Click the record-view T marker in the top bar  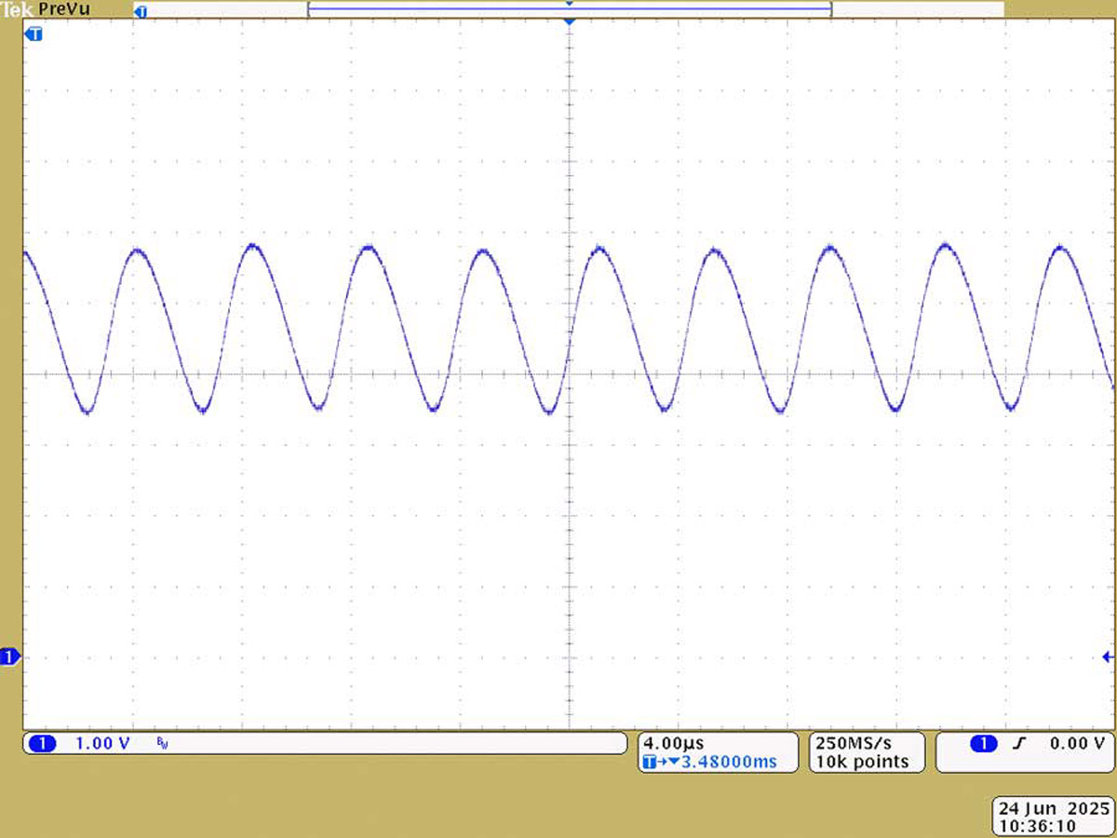point(141,12)
